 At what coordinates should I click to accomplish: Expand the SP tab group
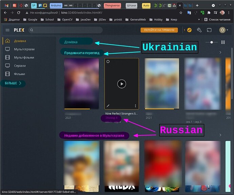[34, 5]
